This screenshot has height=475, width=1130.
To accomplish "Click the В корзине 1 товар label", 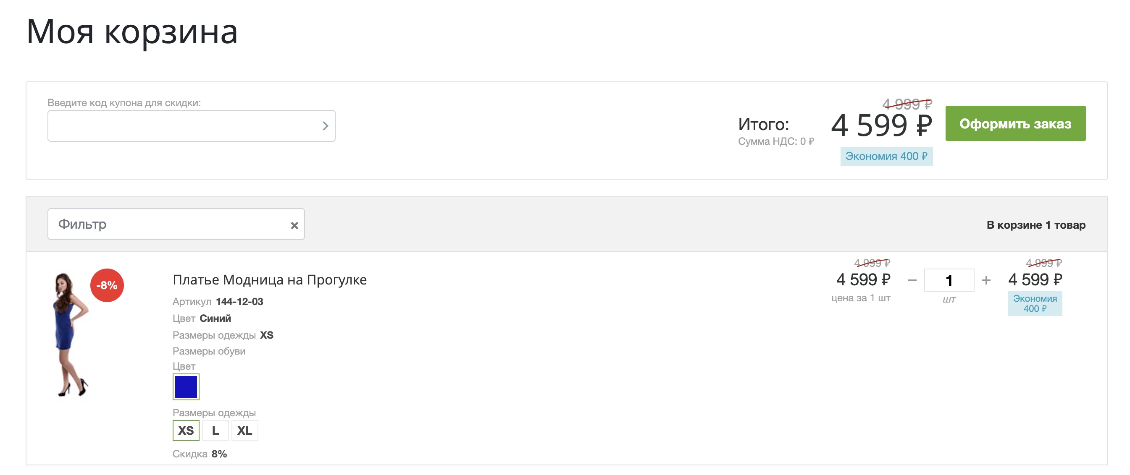I will click(x=1035, y=225).
